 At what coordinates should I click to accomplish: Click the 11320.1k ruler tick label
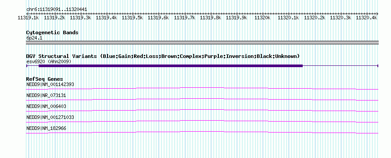click(288, 18)
